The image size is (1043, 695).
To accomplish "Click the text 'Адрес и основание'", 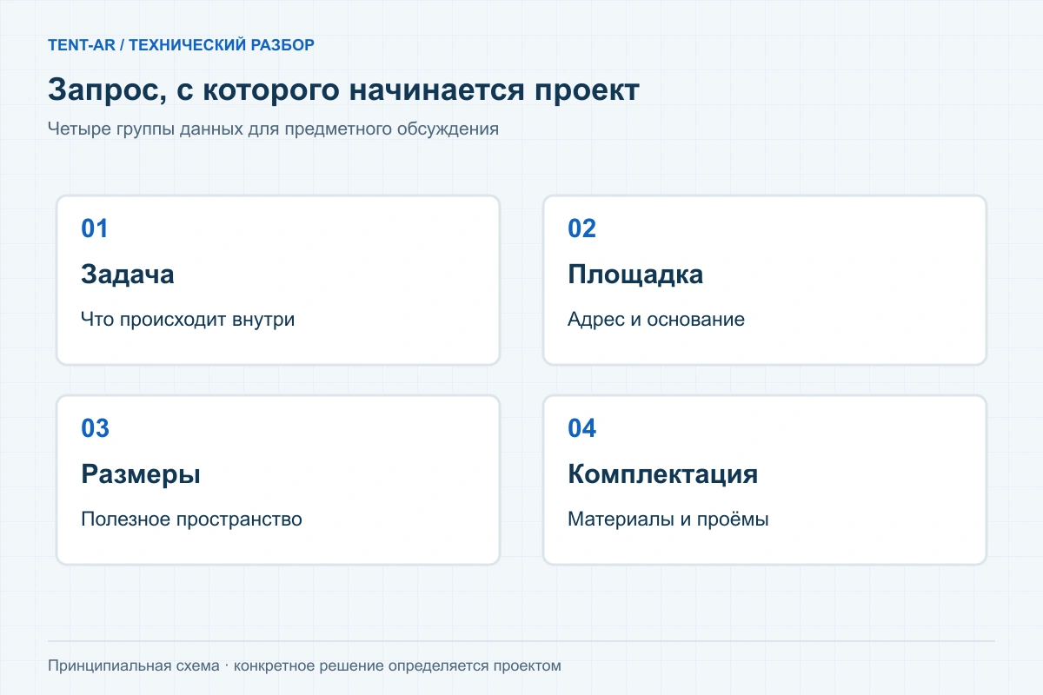I will [x=656, y=320].
